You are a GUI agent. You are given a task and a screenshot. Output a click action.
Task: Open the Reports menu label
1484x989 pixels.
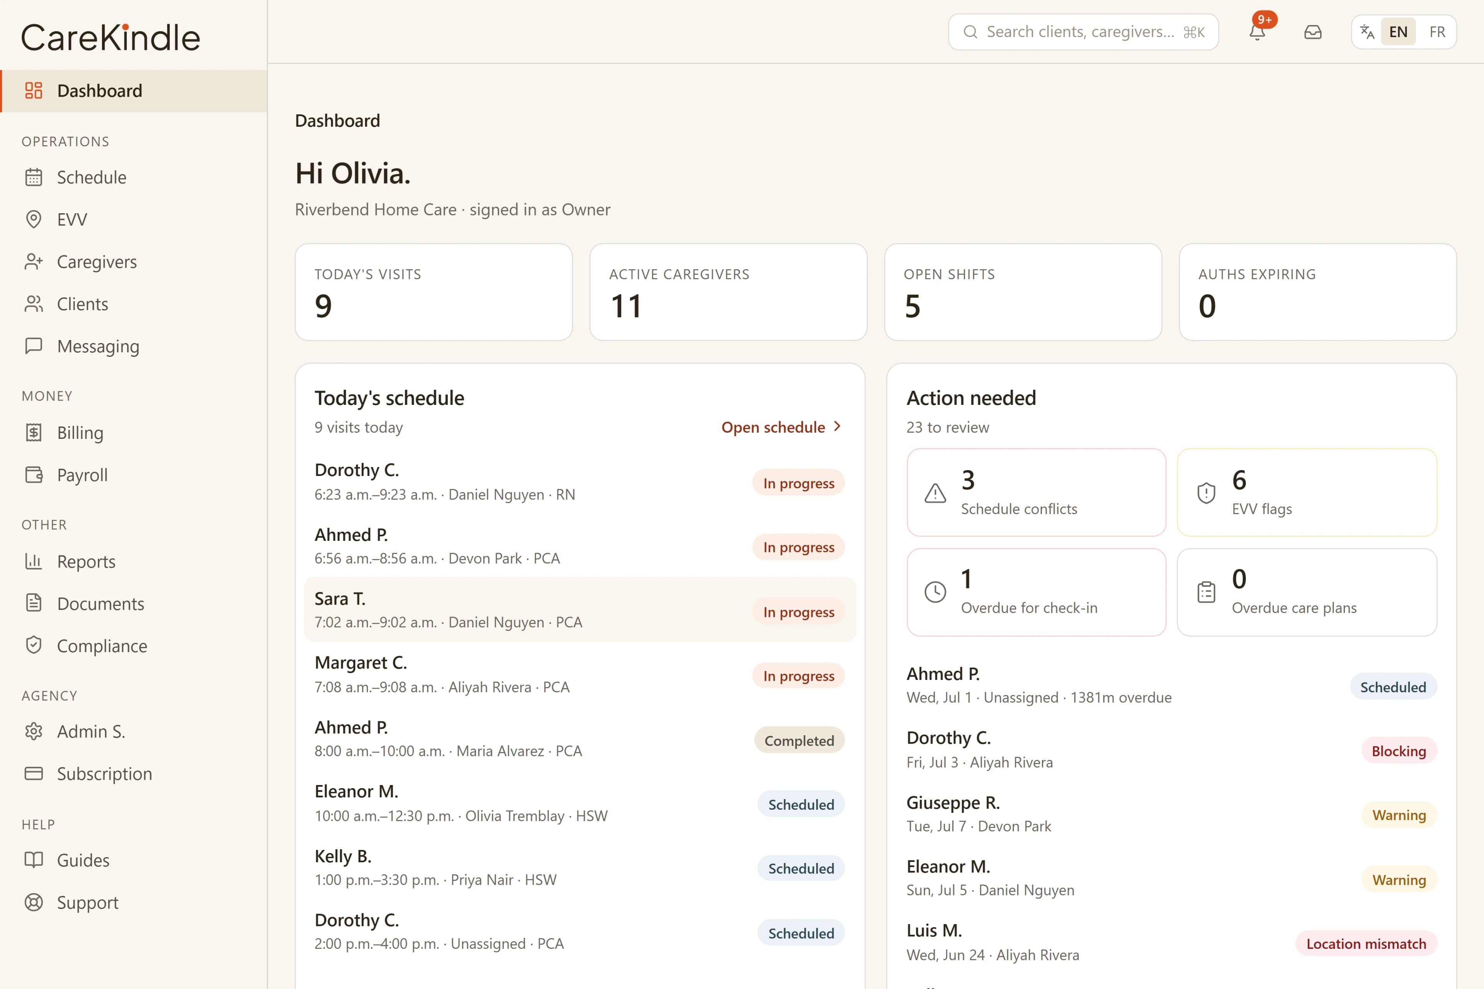pos(86,561)
